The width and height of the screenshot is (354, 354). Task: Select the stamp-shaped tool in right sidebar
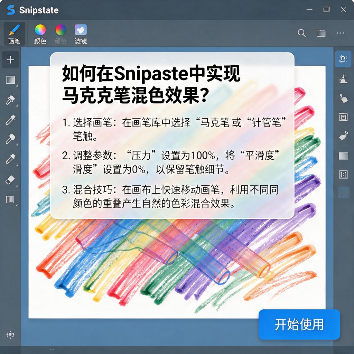[x=343, y=79]
